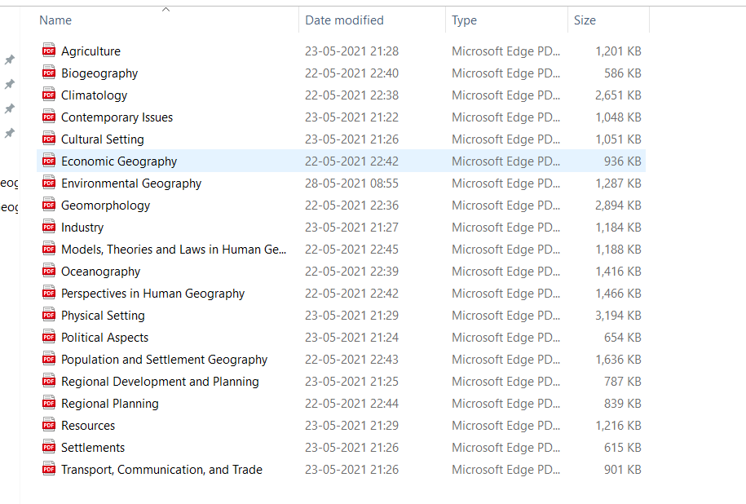Sort by the Date modified column header
The height and width of the screenshot is (504, 746).
(x=344, y=20)
